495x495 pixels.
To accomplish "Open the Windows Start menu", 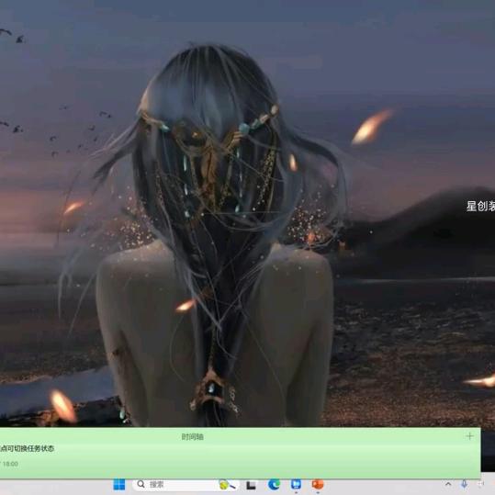I will (x=119, y=485).
